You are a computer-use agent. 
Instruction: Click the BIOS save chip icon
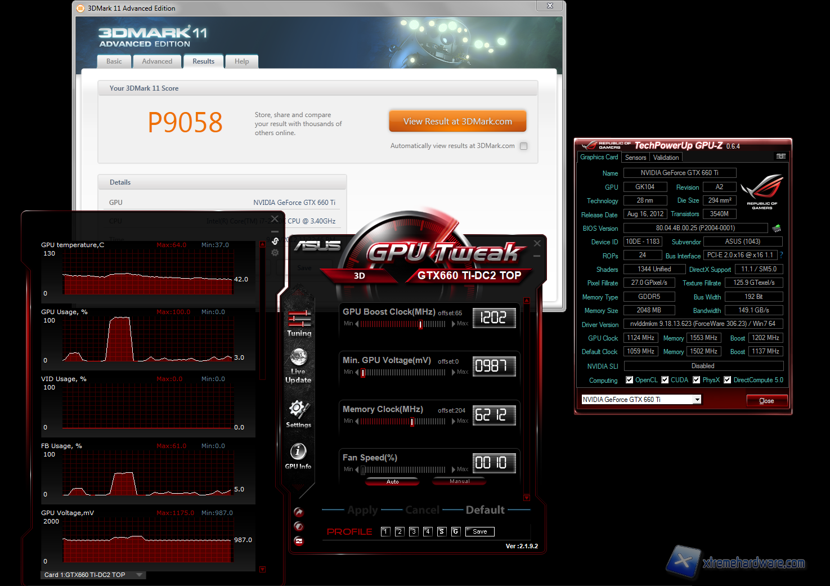(777, 228)
